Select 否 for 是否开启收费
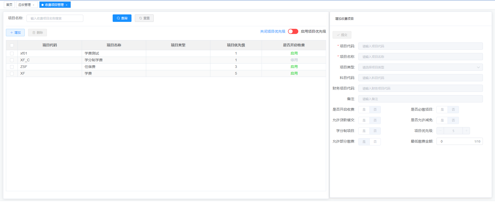495x202 pixels. coord(375,110)
